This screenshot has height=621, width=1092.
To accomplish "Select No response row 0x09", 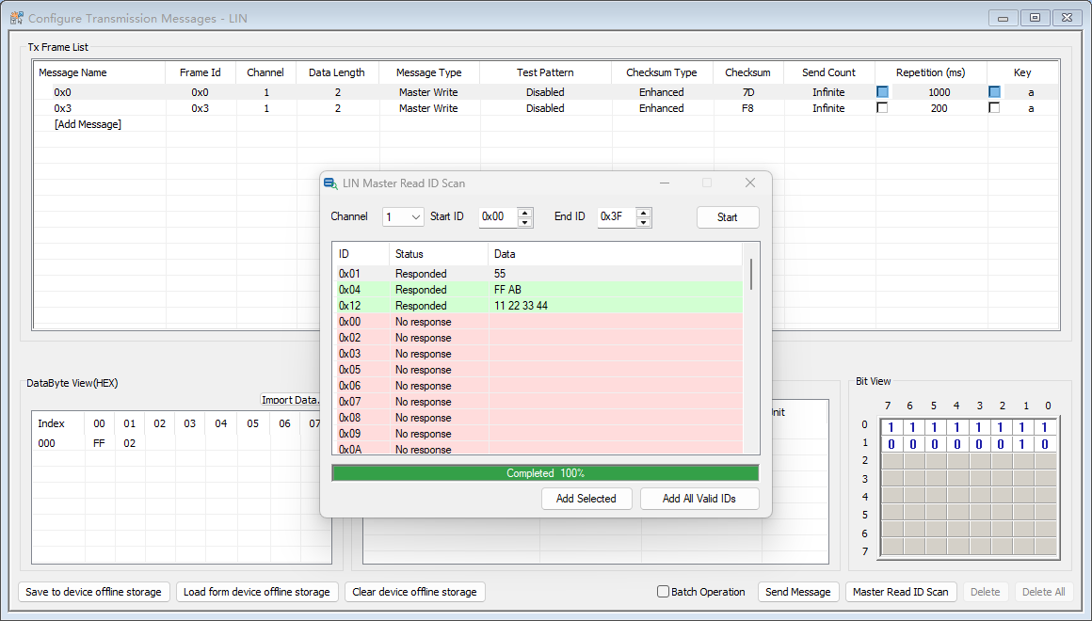I will pos(539,434).
